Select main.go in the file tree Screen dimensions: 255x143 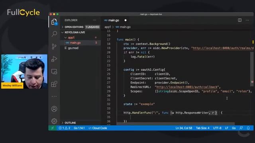pyautogui.click(x=81, y=43)
